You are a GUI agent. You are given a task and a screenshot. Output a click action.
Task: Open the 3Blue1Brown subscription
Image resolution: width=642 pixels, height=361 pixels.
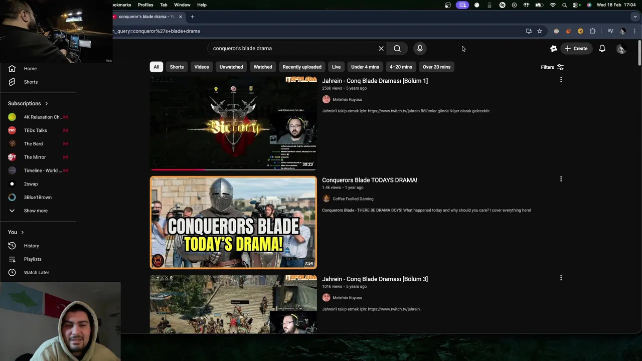38,197
